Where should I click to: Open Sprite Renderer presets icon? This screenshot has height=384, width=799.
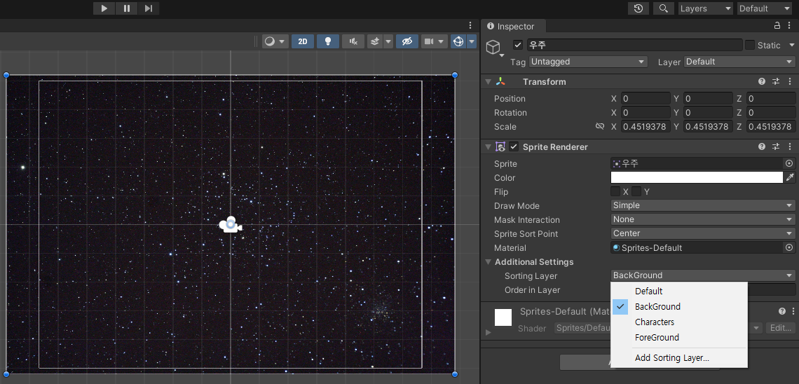pos(776,146)
